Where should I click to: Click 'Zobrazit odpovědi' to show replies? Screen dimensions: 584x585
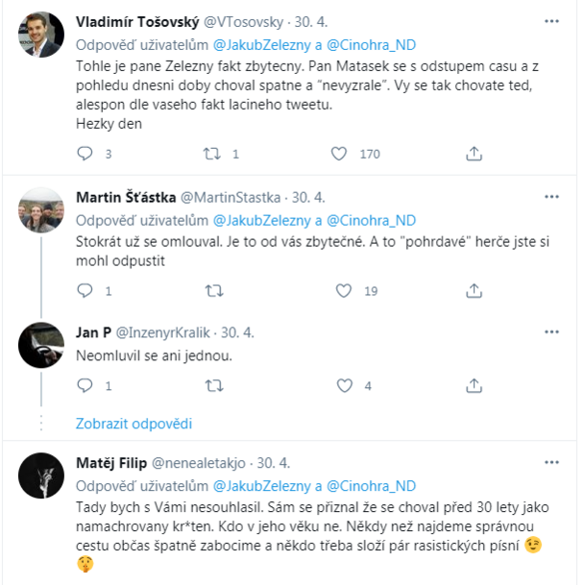coord(134,424)
